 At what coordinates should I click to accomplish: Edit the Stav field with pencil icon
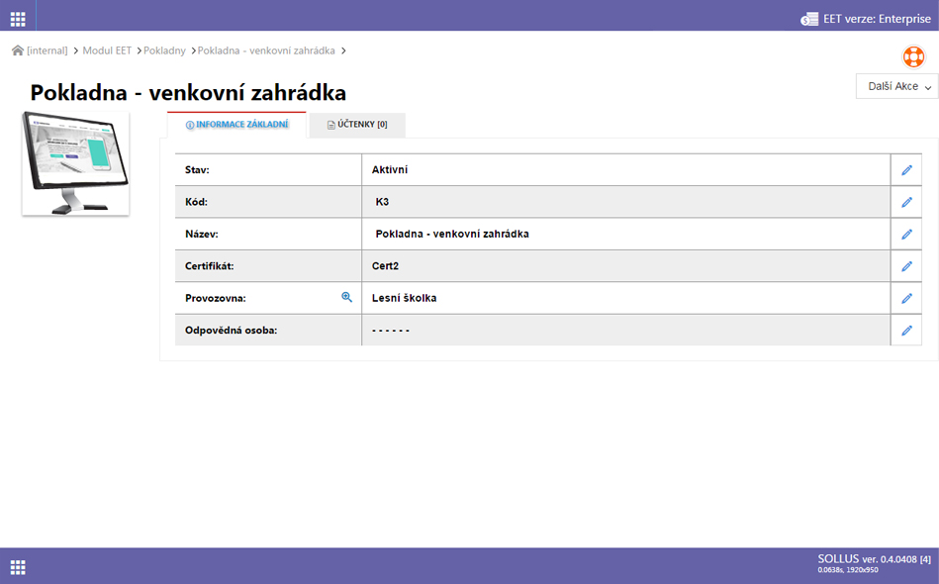coord(906,170)
